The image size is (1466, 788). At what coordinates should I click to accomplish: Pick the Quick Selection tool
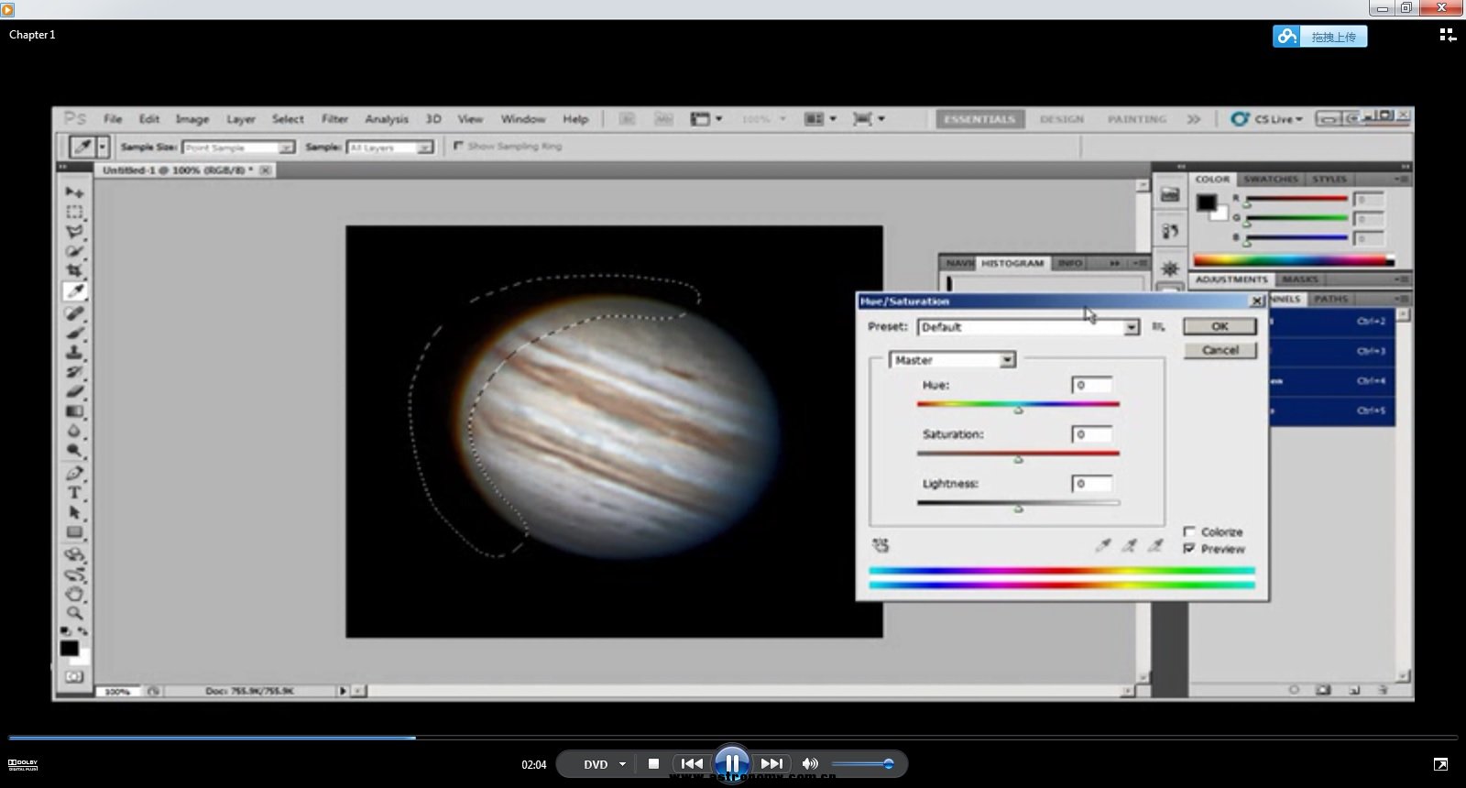[74, 251]
